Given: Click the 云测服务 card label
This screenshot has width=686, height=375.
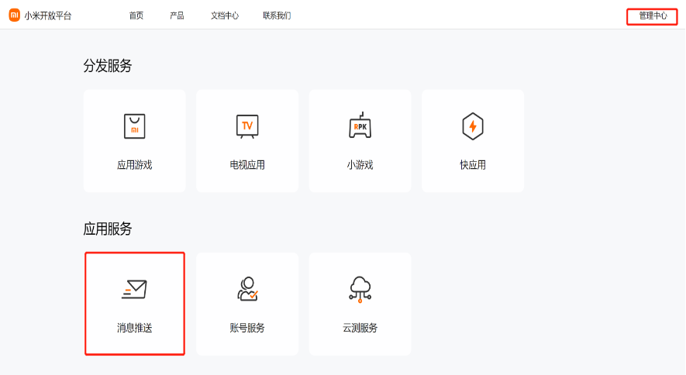Looking at the screenshot, I should tap(360, 329).
